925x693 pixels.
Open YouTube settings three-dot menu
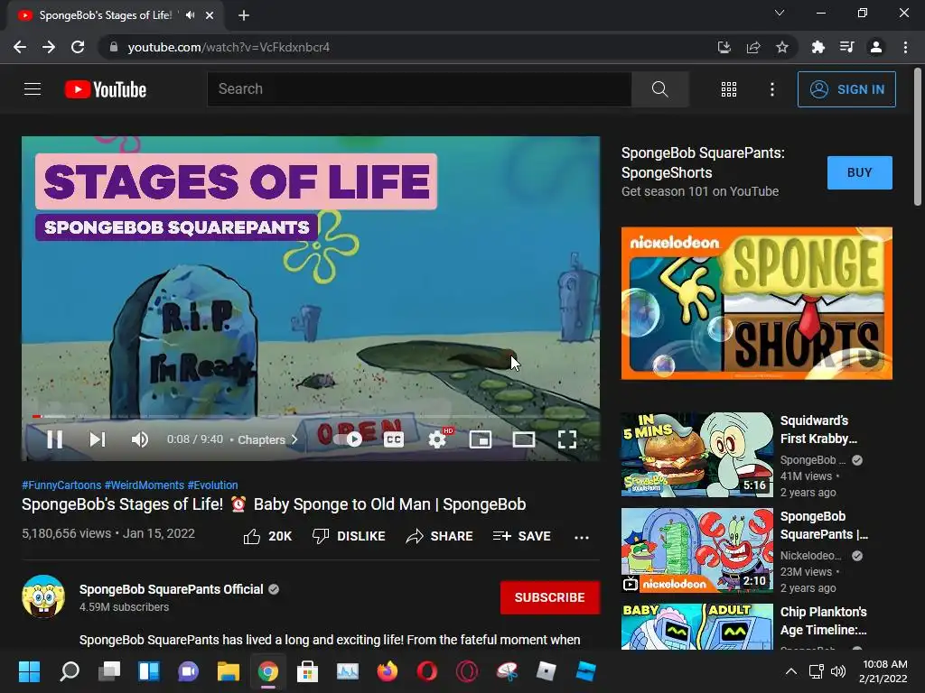(x=772, y=89)
